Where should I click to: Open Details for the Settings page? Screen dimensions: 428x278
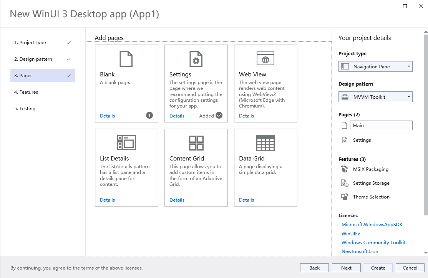point(177,116)
